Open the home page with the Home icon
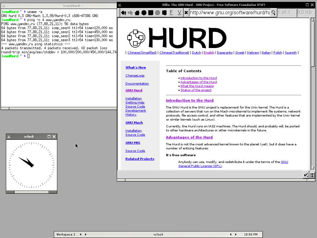 click(137, 13)
